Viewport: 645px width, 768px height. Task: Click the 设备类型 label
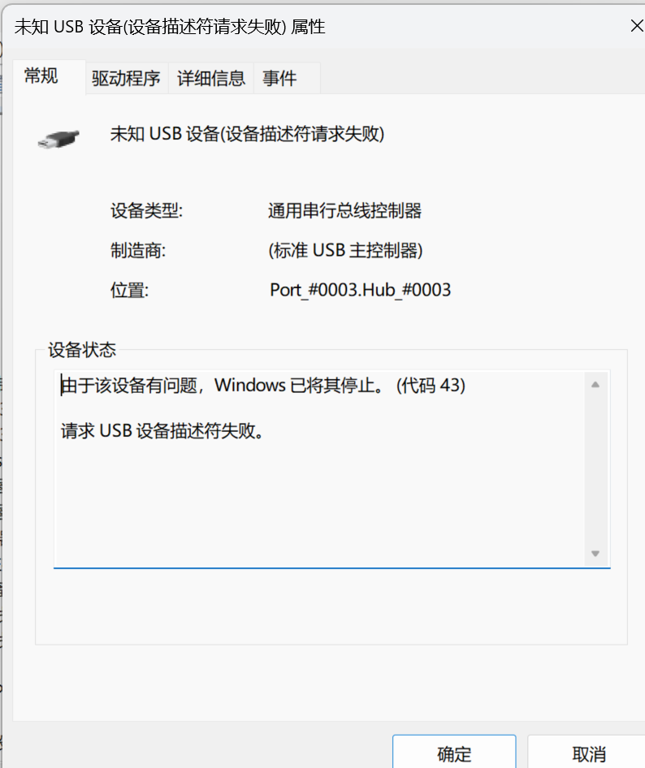pyautogui.click(x=146, y=211)
